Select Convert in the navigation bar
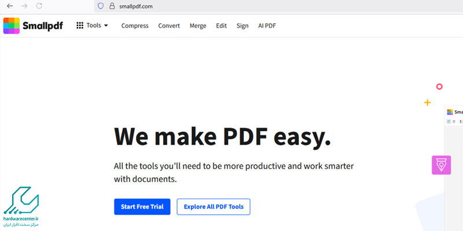Screen dimensions: 463x231 click(x=169, y=26)
